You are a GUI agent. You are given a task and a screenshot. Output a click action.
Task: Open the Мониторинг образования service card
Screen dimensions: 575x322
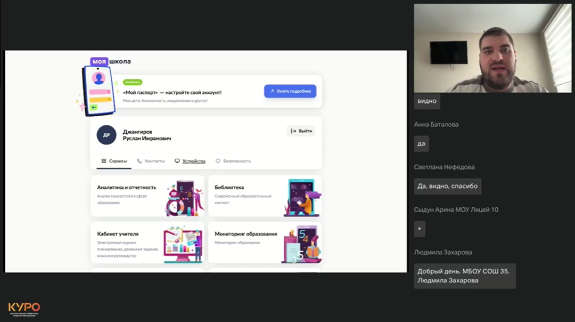pos(265,243)
